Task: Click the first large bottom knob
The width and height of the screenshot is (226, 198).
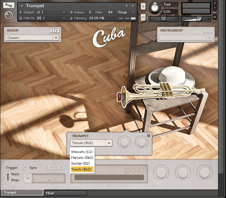Action: (x=161, y=172)
